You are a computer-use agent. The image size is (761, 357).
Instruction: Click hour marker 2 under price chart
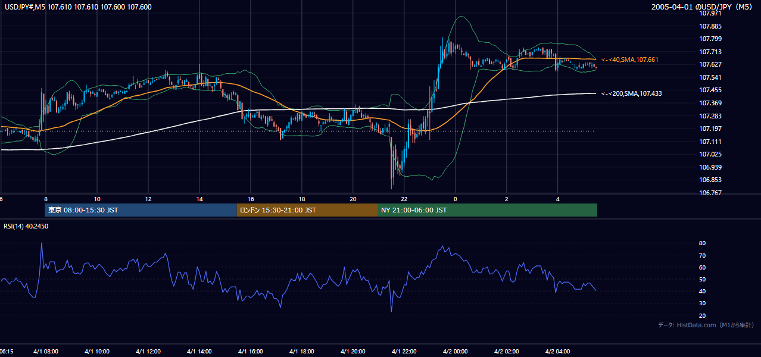tap(507, 199)
